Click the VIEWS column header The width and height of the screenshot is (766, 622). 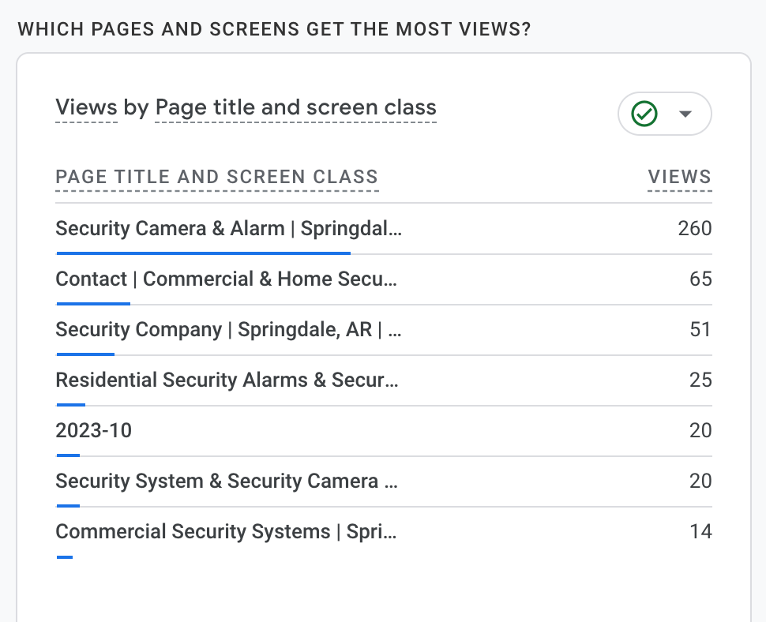[x=679, y=178]
